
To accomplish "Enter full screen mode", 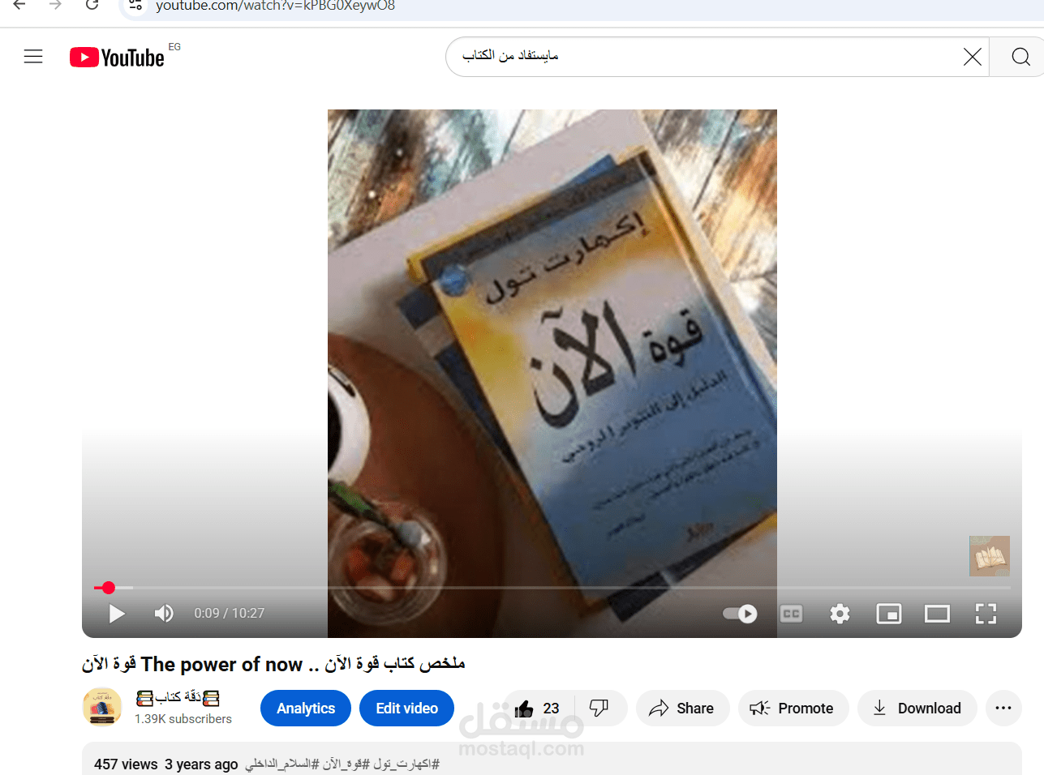I will coord(986,614).
